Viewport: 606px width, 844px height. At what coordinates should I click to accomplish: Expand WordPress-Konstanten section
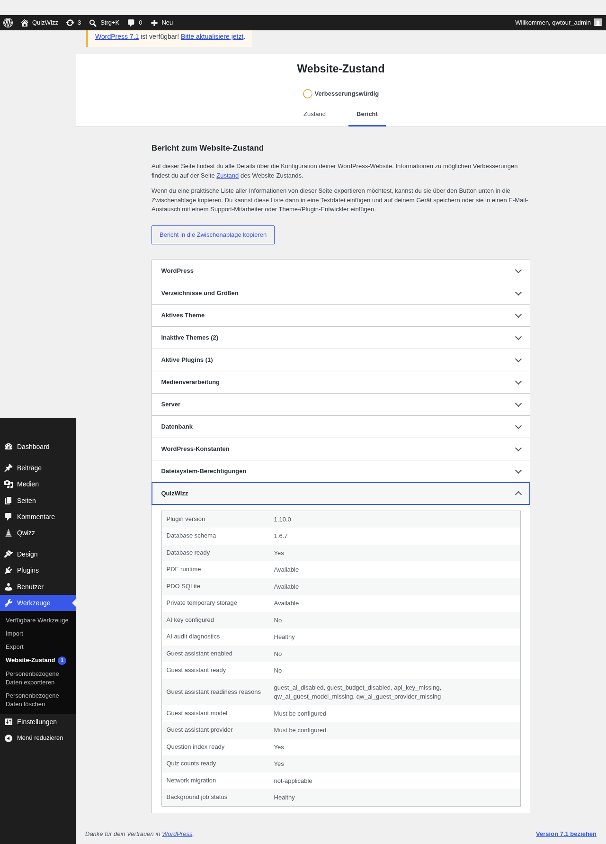(341, 449)
